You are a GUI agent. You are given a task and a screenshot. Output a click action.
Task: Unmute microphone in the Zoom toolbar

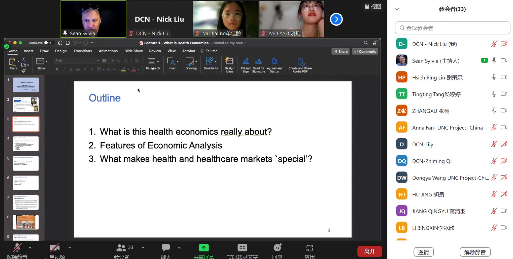(17, 248)
